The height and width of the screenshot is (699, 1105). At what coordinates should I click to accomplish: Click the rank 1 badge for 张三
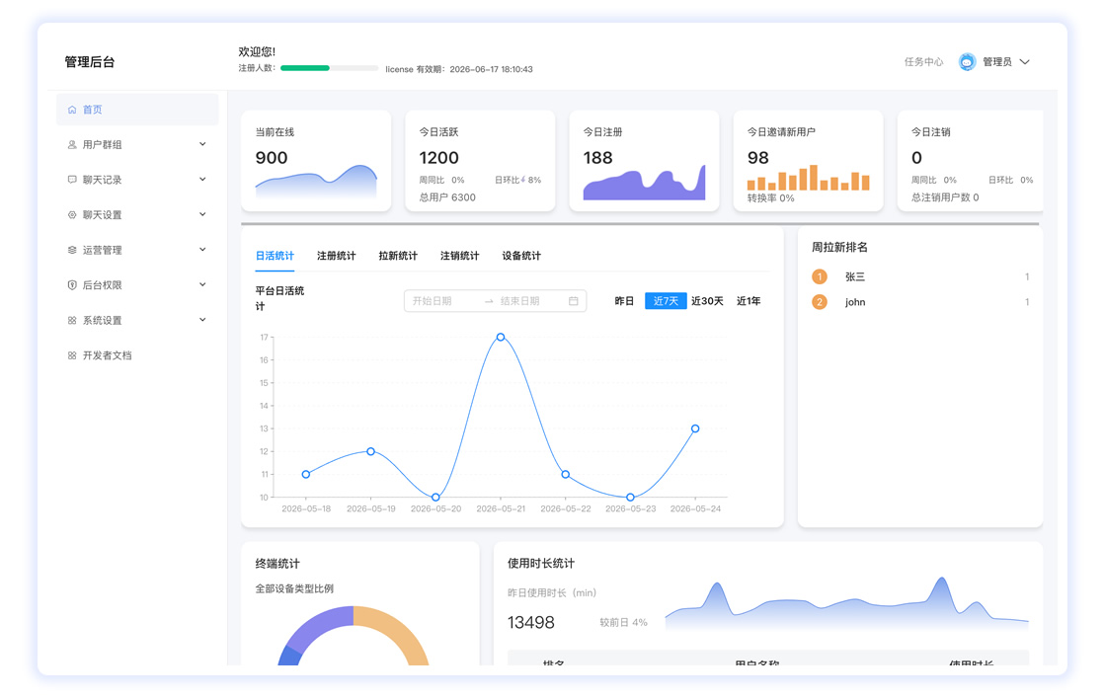[x=819, y=276]
